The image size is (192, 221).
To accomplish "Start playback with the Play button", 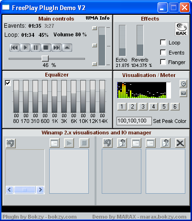I will [x=25, y=47].
